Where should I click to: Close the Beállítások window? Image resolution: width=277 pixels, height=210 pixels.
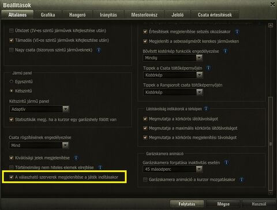tap(272, 4)
